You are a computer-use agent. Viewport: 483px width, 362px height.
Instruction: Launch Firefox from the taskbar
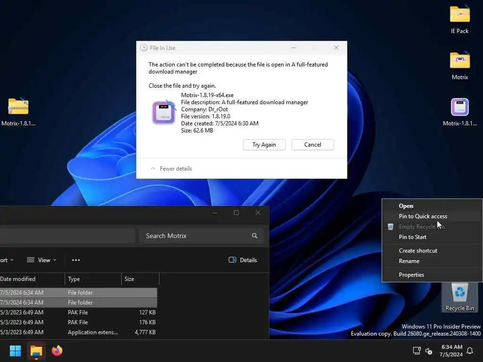point(57,351)
